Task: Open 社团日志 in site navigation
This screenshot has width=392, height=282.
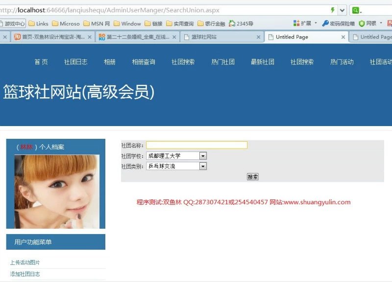Action: coord(76,62)
